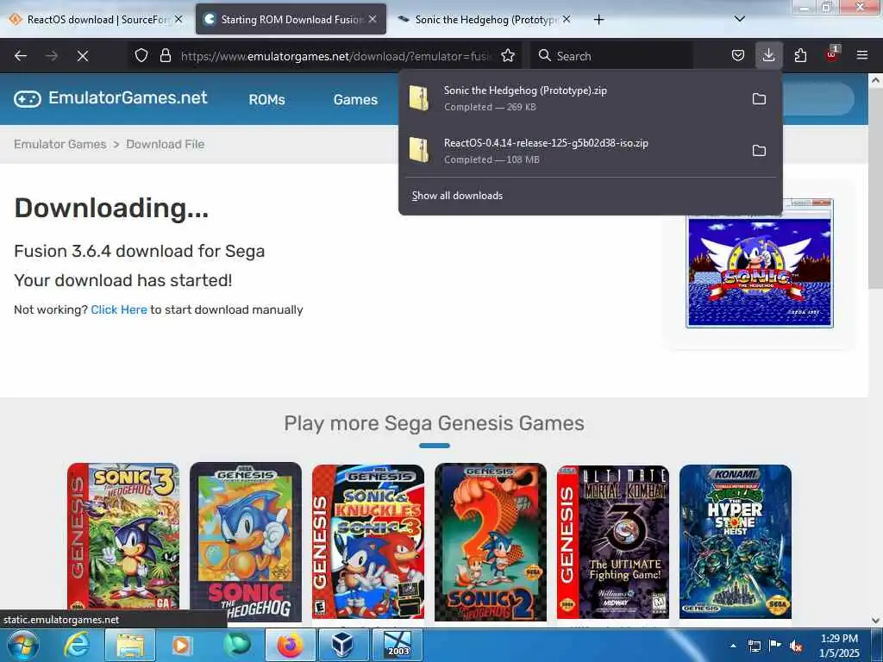
Task: Open TMNT Hyperstone Heist cover
Action: tap(736, 541)
